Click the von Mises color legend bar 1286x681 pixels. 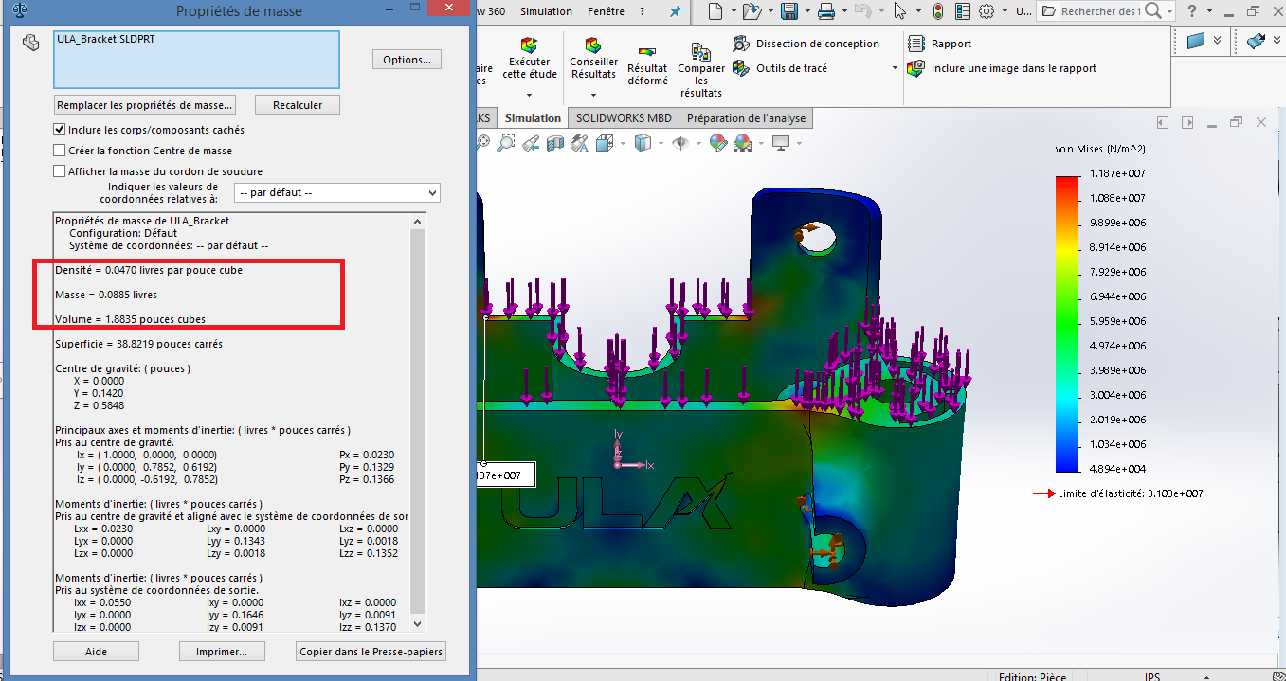pyautogui.click(x=1067, y=324)
